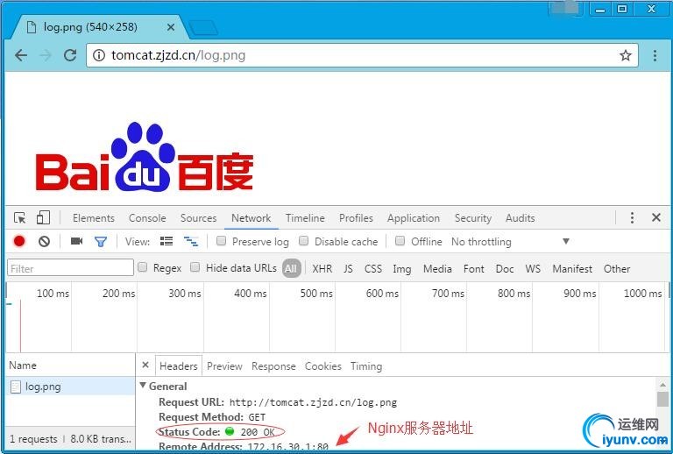Viewport: 673px width, 454px height.
Task: Open the Response detail tab
Action: [273, 366]
